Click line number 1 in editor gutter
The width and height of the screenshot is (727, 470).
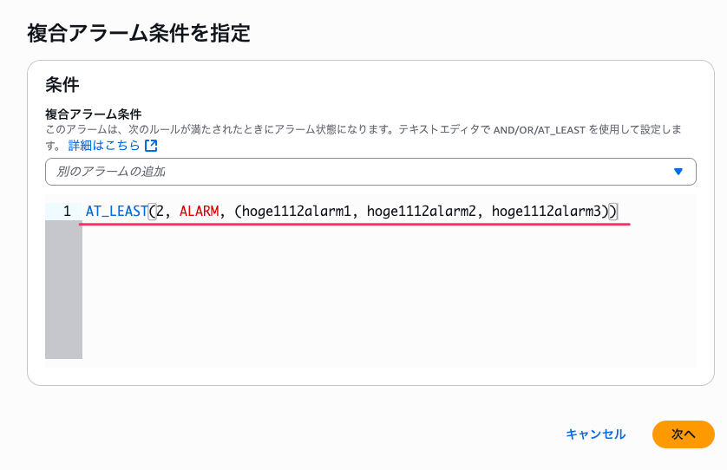click(x=67, y=212)
